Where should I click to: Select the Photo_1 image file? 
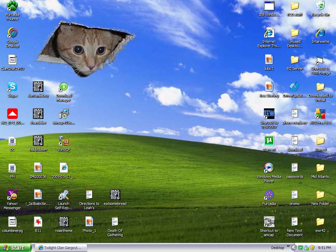point(90,222)
